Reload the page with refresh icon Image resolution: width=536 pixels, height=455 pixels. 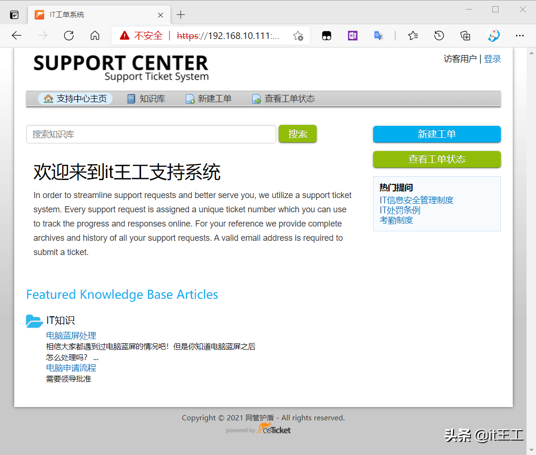[x=69, y=36]
